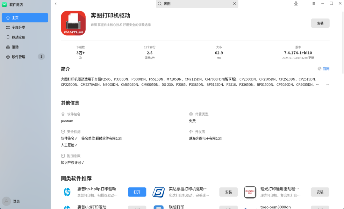Collapse the introduction description text
The height and width of the screenshot is (209, 344).
coord(327,85)
